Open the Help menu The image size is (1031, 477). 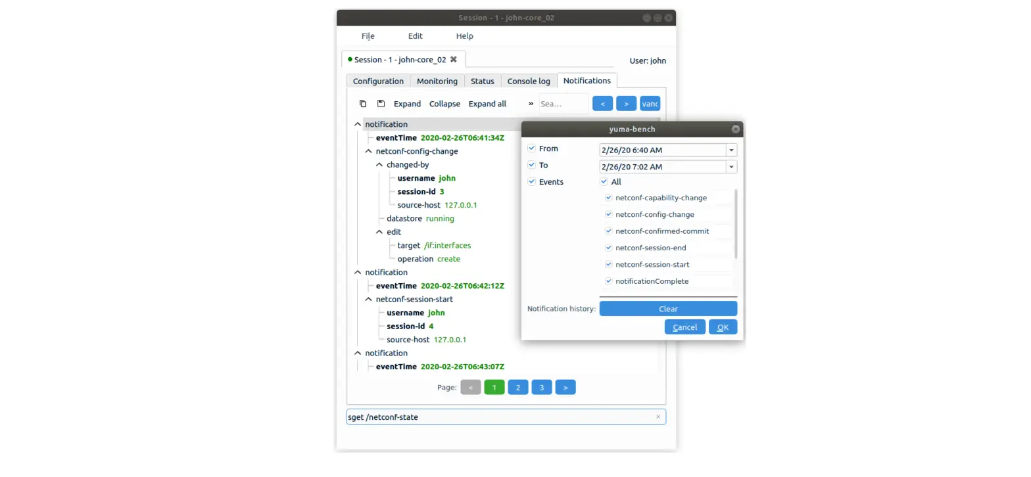pyautogui.click(x=465, y=36)
